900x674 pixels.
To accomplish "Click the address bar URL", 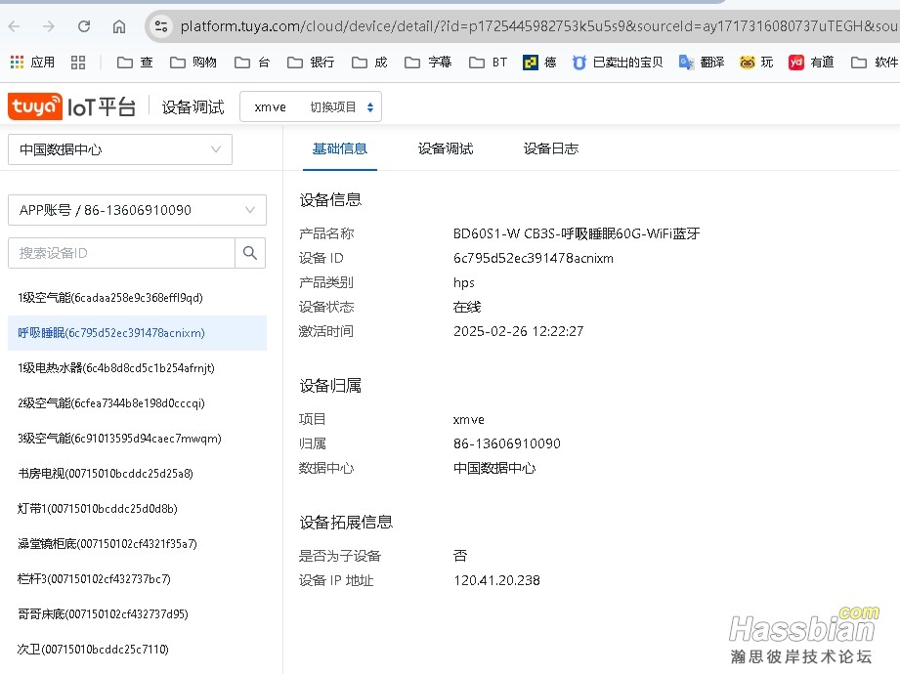I will pyautogui.click(x=538, y=26).
